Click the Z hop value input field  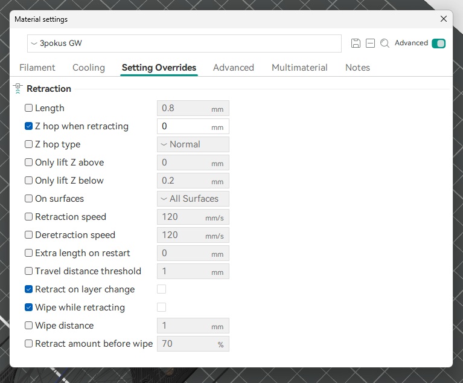pos(184,126)
